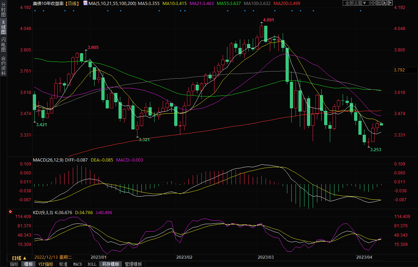Image resolution: width=418 pixels, height=267 pixels.
Task: Open 合约资料 contract info tab
Action: pos(3,65)
